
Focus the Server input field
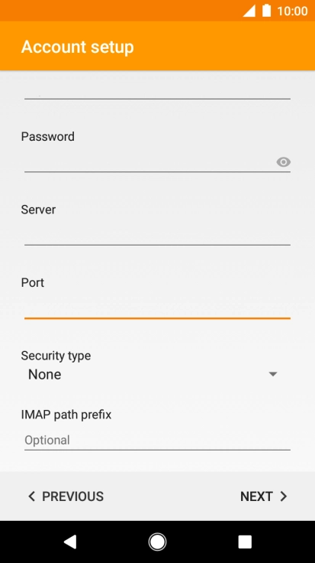coord(157,236)
